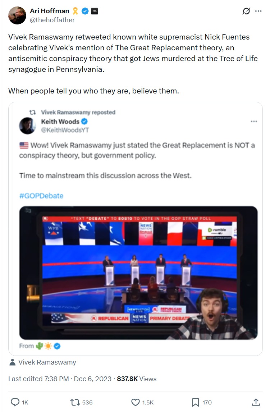The width and height of the screenshot is (270, 412).
Task: Repost this tweet via retweet icon
Action: pos(75,402)
